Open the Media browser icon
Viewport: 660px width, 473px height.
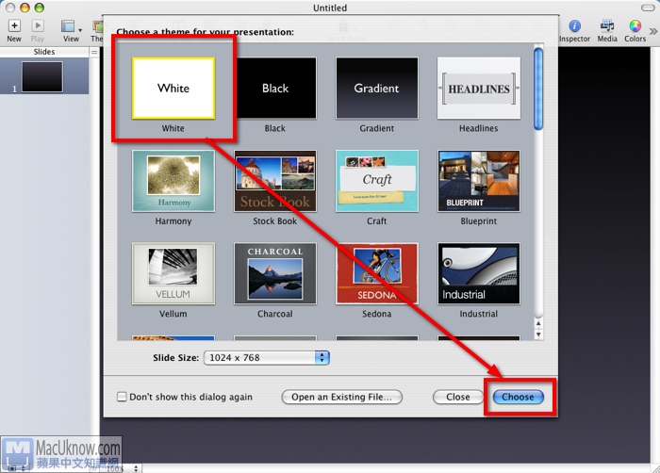tap(607, 25)
